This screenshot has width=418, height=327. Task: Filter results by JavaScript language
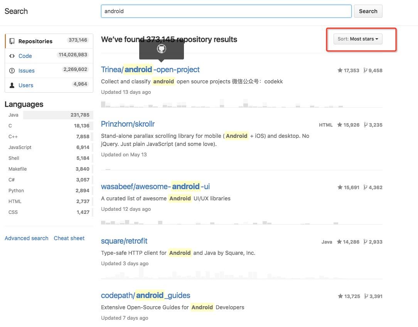[x=49, y=147]
